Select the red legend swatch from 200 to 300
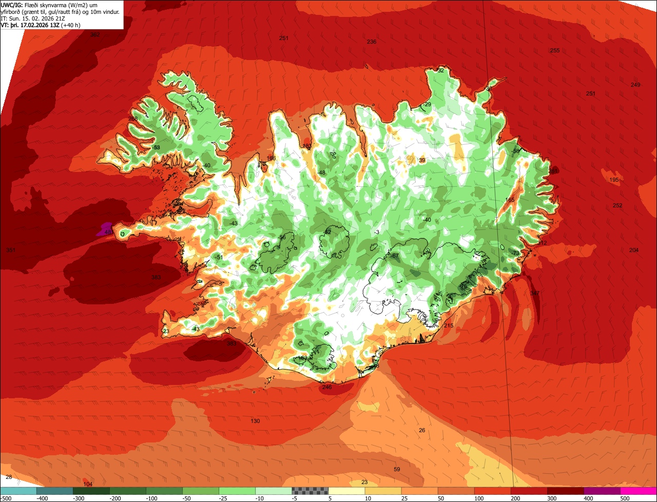 (x=529, y=491)
